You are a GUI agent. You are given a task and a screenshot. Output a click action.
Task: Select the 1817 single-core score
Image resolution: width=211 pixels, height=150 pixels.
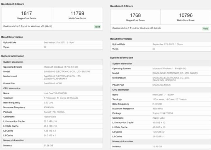(26, 13)
